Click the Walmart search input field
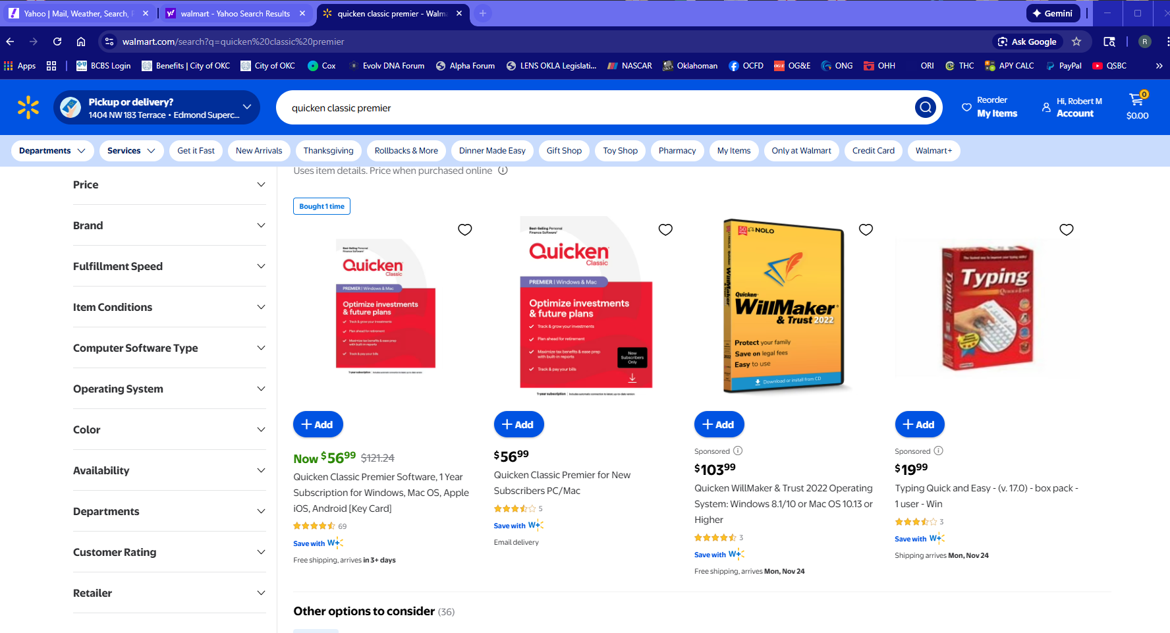 pyautogui.click(x=596, y=107)
